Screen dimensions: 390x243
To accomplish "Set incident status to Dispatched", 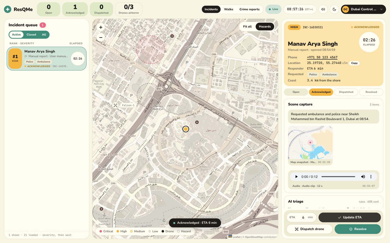I will tap(346, 92).
